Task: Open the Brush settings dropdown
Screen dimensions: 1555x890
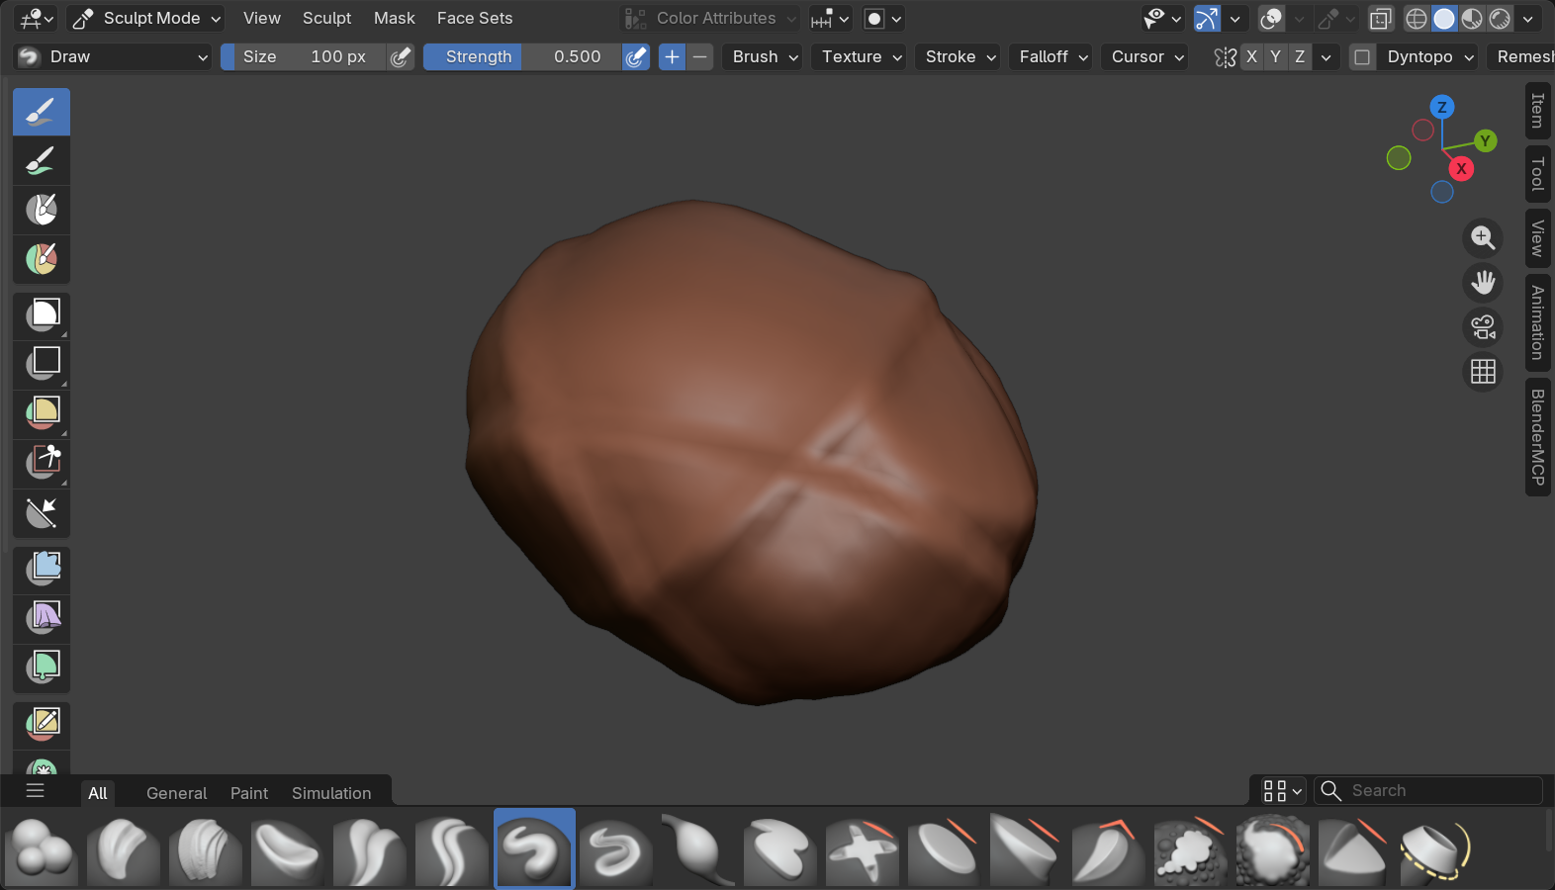Action: 764,57
